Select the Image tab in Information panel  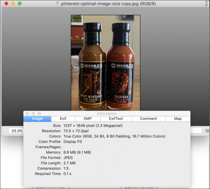pyautogui.click(x=37, y=119)
